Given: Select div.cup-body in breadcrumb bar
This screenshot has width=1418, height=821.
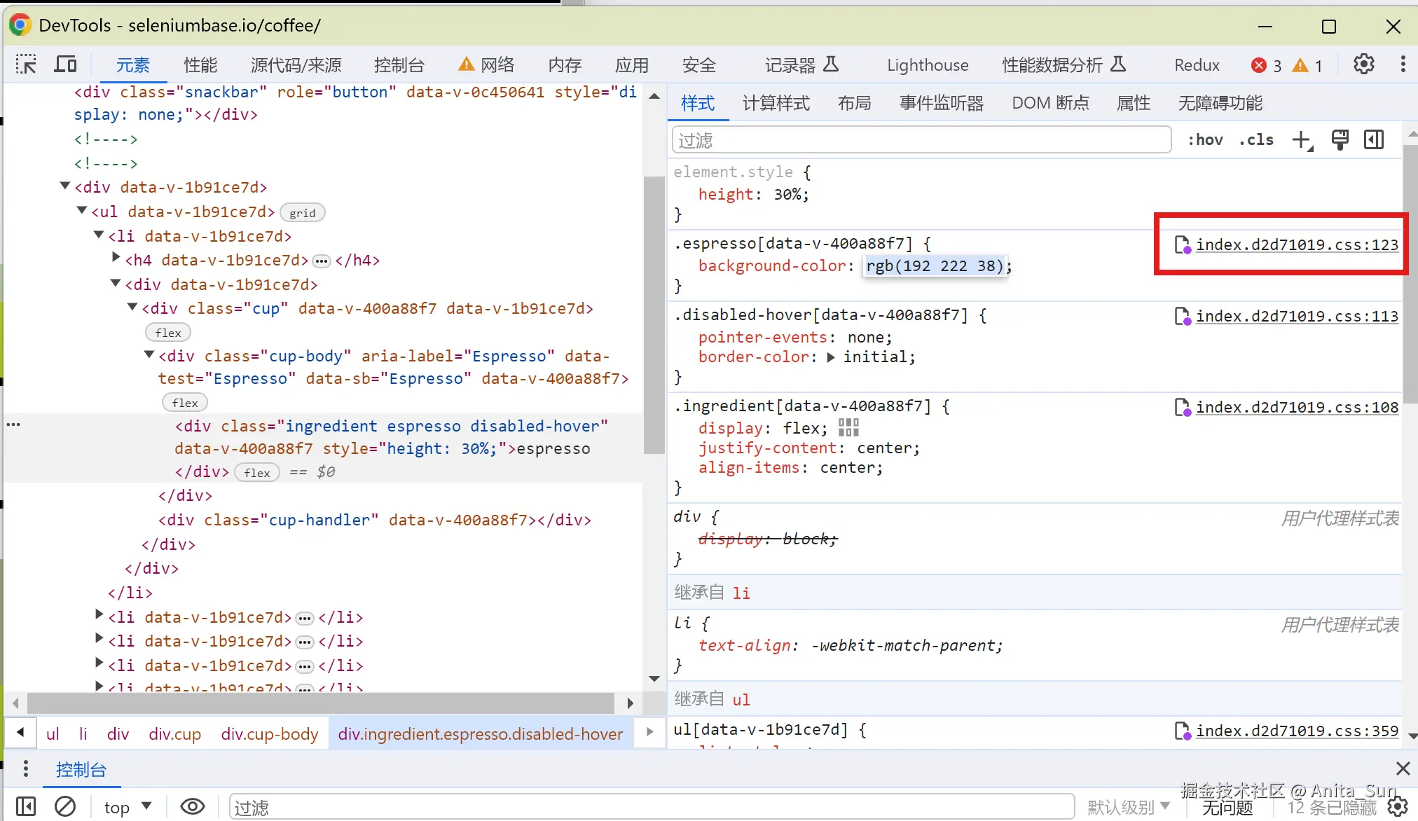Looking at the screenshot, I should pos(269,733).
